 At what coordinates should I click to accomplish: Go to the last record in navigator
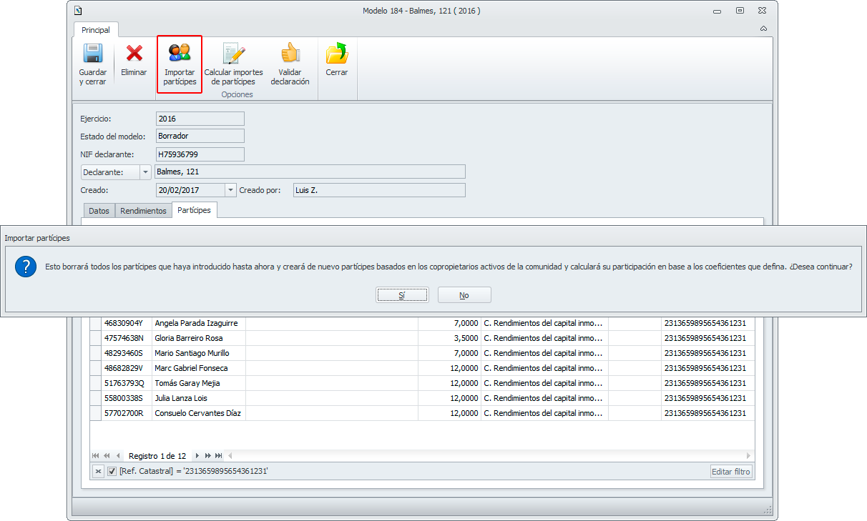coord(218,456)
